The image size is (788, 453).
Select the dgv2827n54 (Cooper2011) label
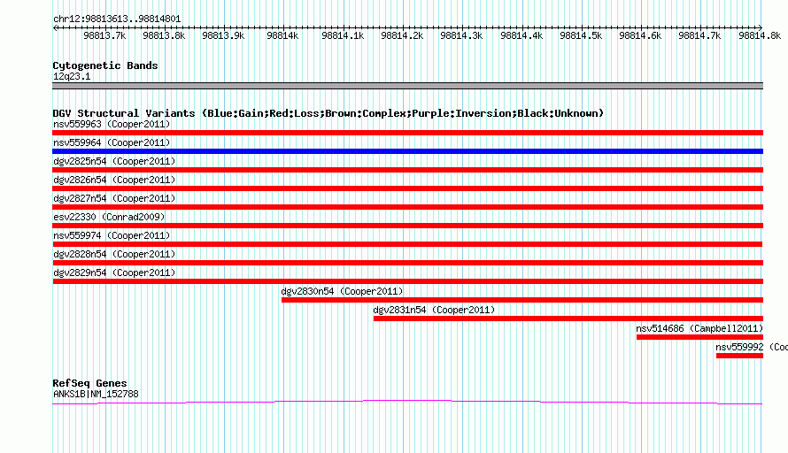tap(114, 198)
